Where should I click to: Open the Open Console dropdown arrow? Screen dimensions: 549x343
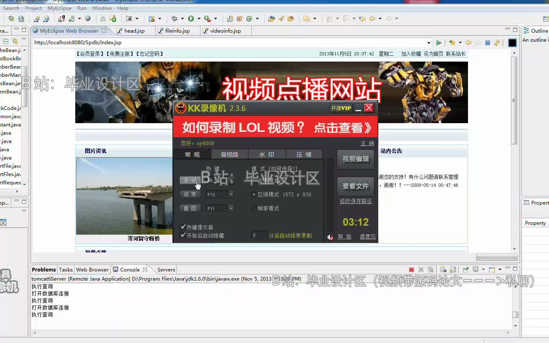tap(499, 269)
